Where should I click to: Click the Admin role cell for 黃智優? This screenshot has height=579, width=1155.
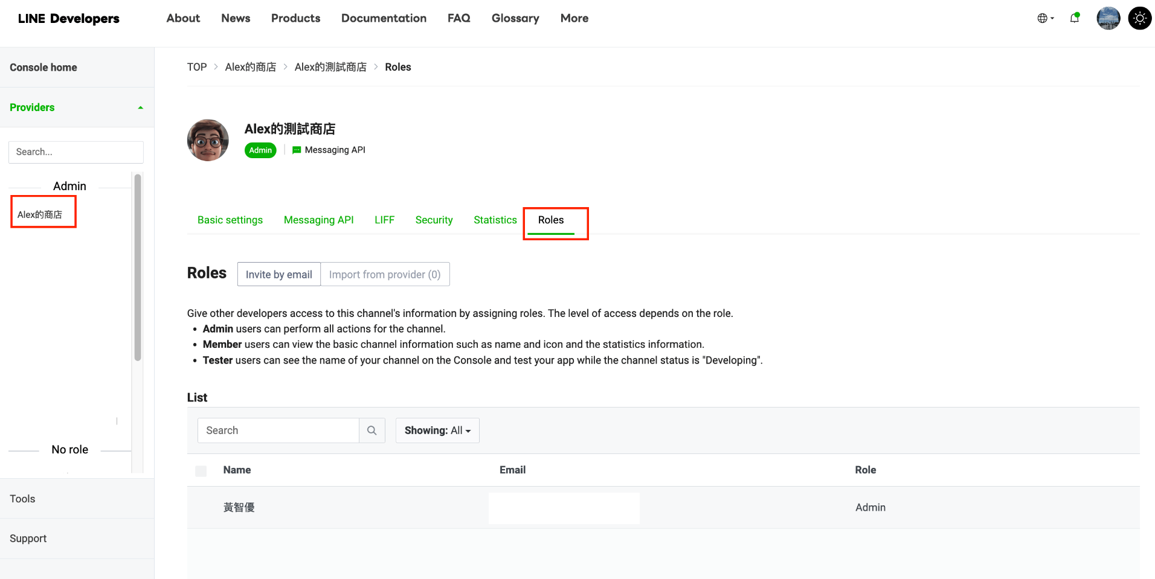tap(870, 508)
